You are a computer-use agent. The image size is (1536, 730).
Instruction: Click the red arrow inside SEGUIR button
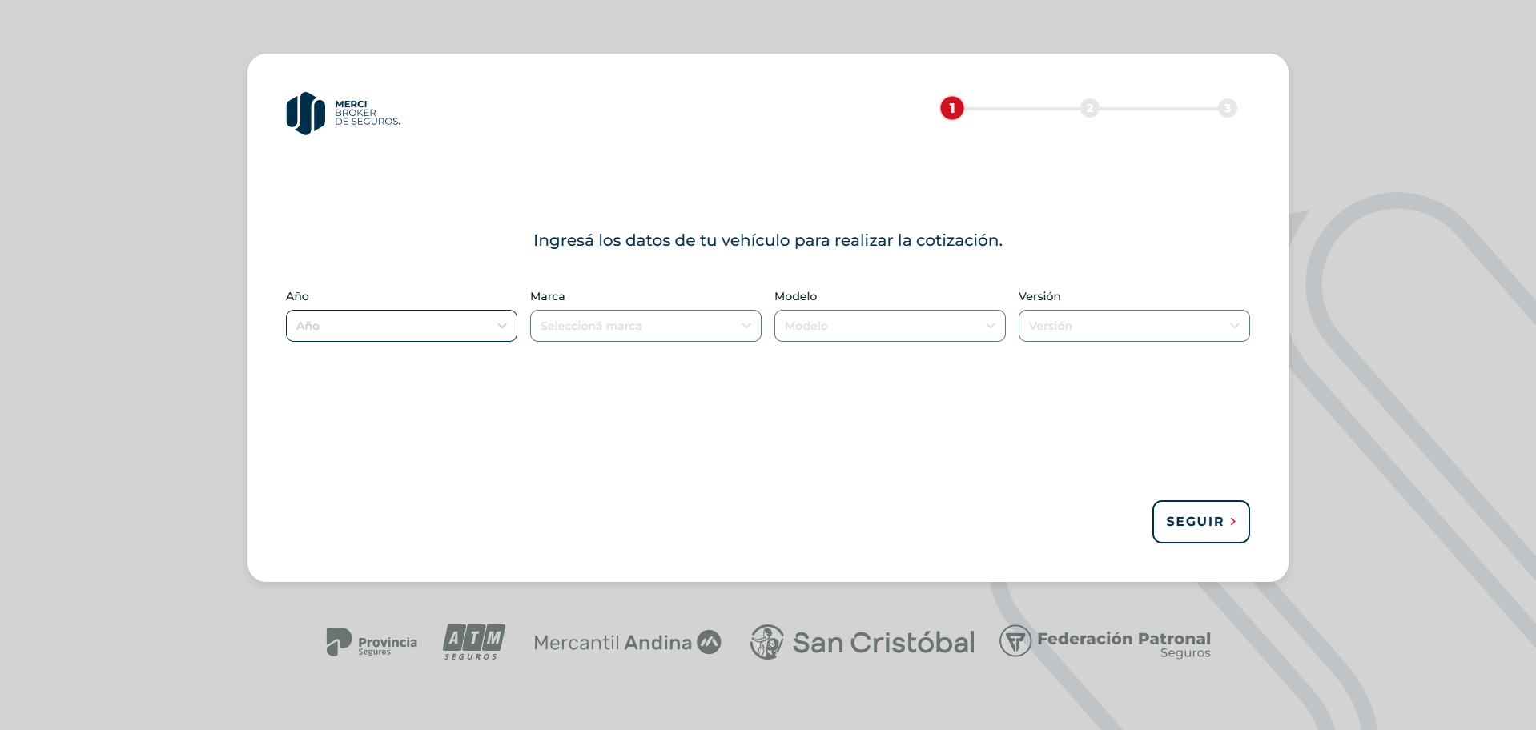[1231, 521]
